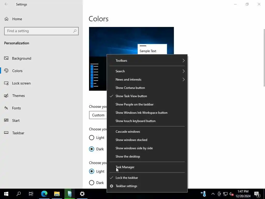Expand the Toolbars submenu
The width and height of the screenshot is (265, 199).
click(147, 61)
